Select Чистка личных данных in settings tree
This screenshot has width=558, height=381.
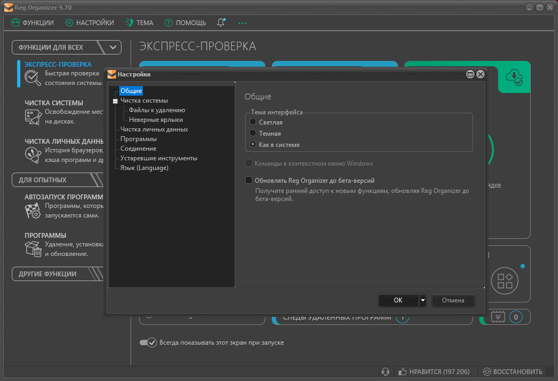pos(154,129)
